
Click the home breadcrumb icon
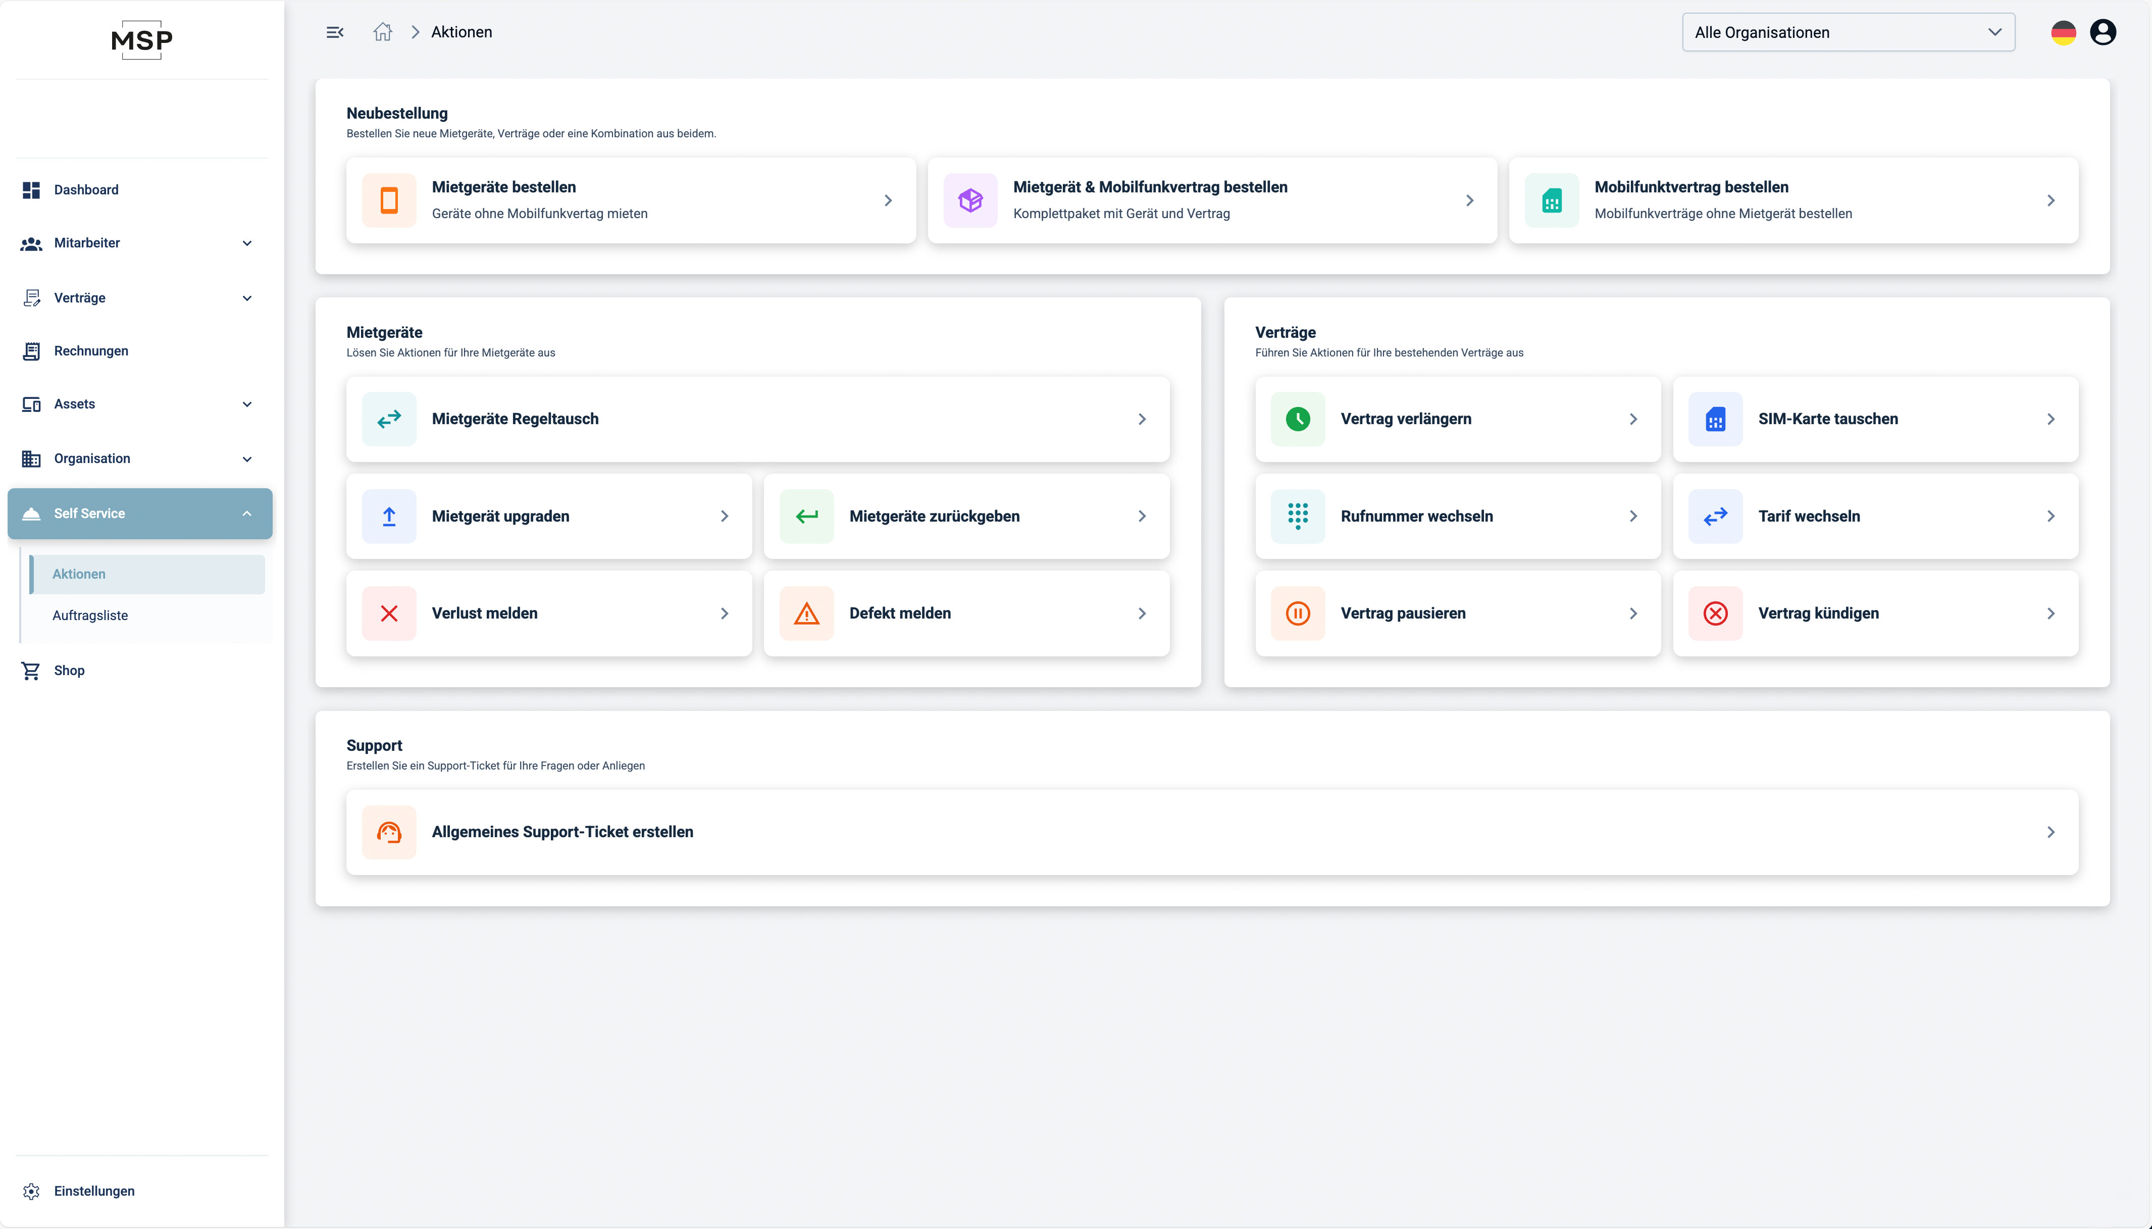coord(382,32)
